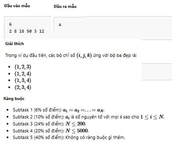172x143 pixels.
Task: Click inside the sample output code box
Action: 113,28
